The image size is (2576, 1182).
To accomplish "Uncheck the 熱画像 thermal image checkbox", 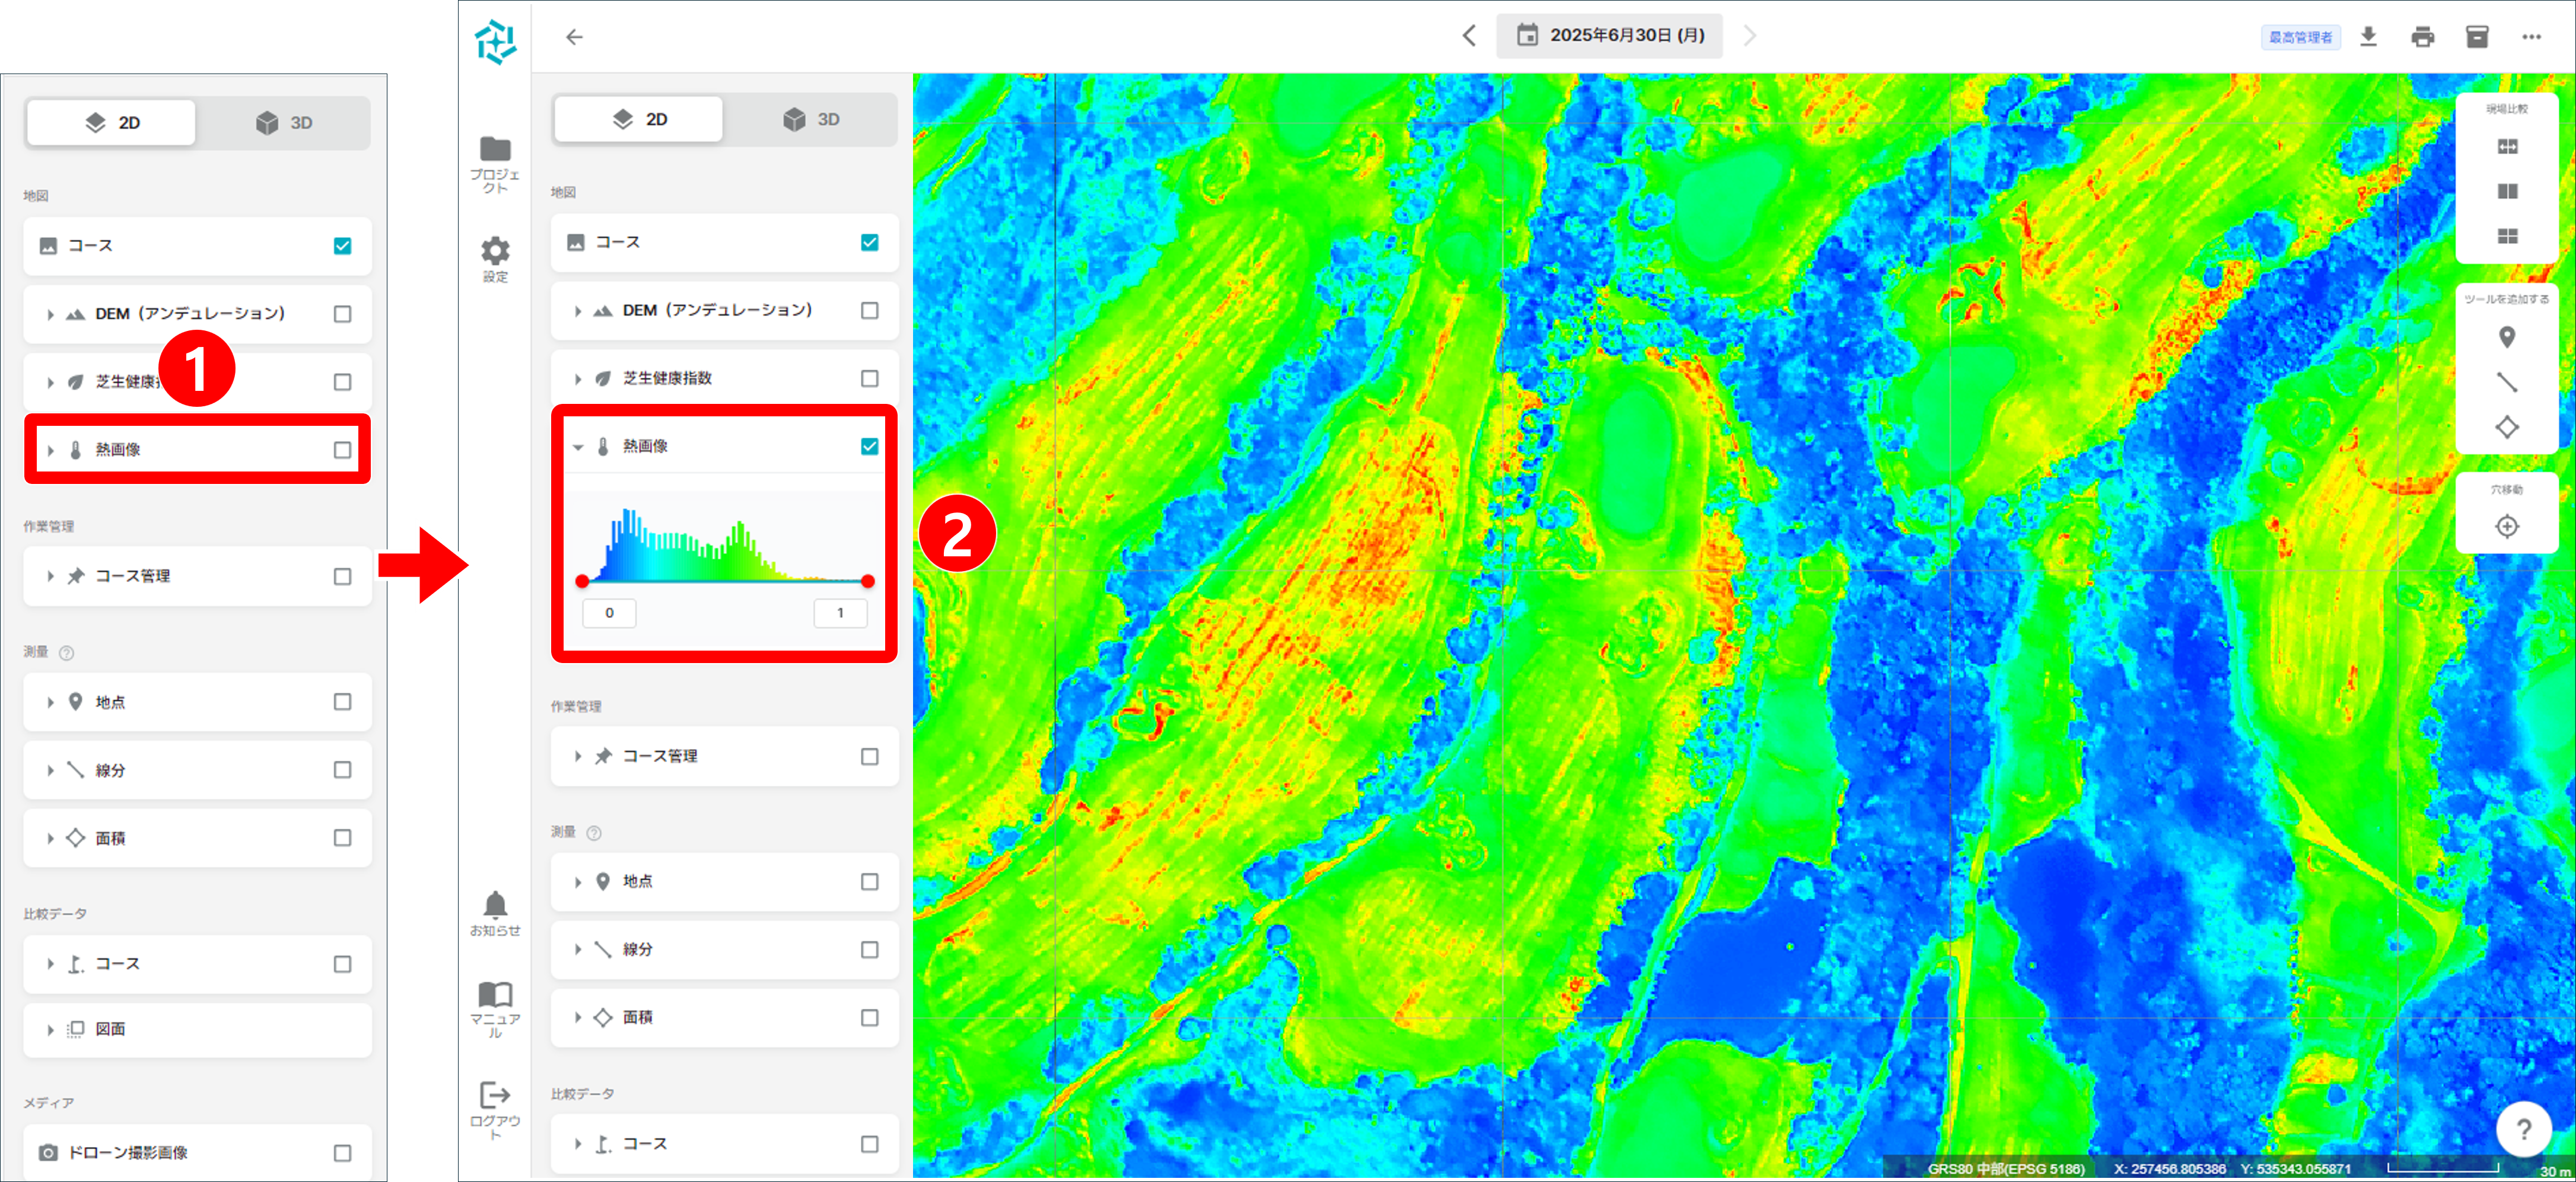I will click(869, 446).
